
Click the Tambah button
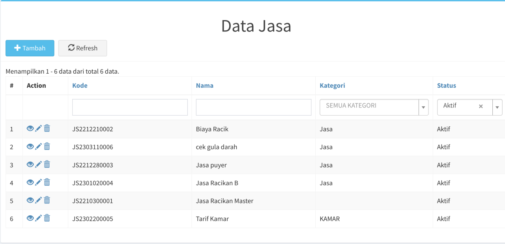point(30,48)
